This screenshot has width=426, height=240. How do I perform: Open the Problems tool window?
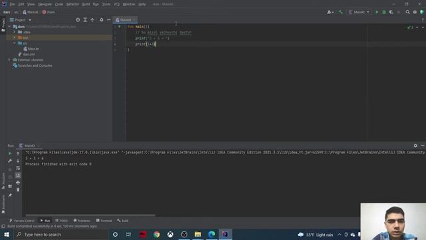tap(82, 221)
